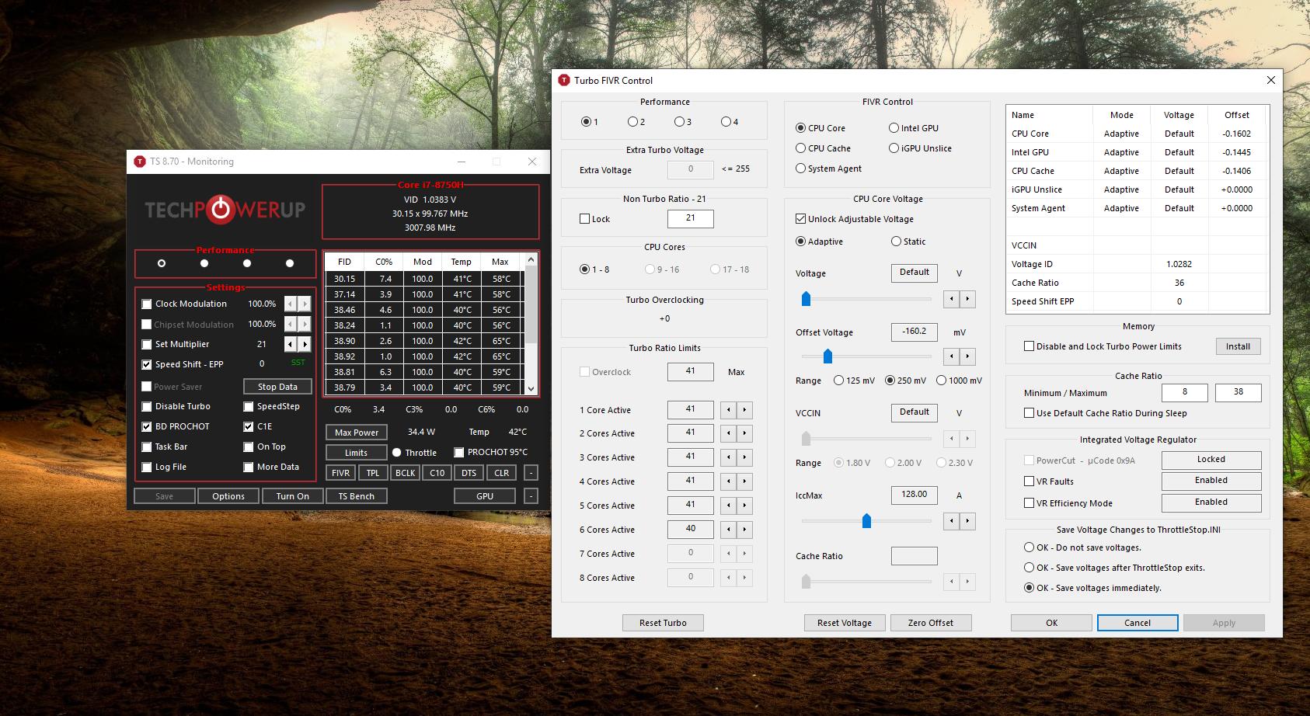The height and width of the screenshot is (716, 1310).
Task: Decrease Set Multiplier left arrow
Action: 291,344
